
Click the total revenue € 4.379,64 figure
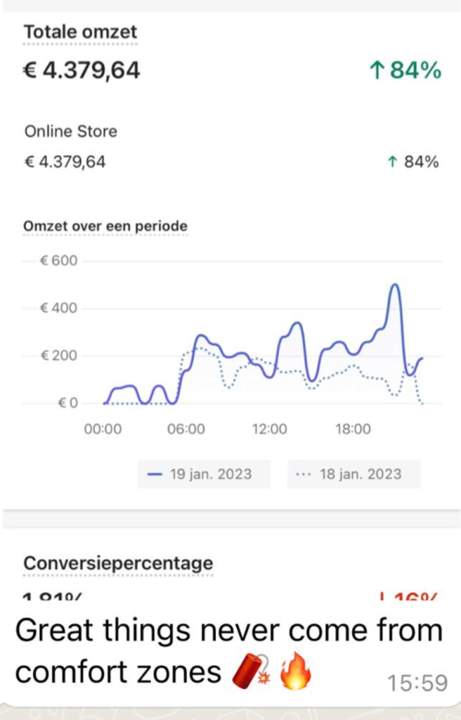[82, 70]
